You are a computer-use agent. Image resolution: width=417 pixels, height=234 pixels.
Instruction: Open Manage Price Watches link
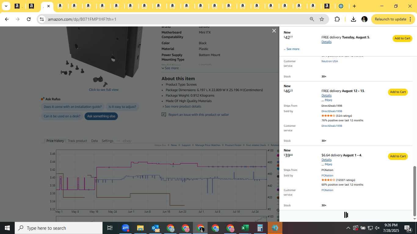(x=208, y=145)
